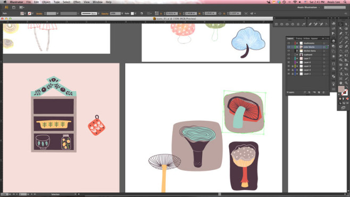Unlock Layer 2 via lock icon
The height and width of the screenshot is (197, 350).
pyautogui.click(x=293, y=73)
